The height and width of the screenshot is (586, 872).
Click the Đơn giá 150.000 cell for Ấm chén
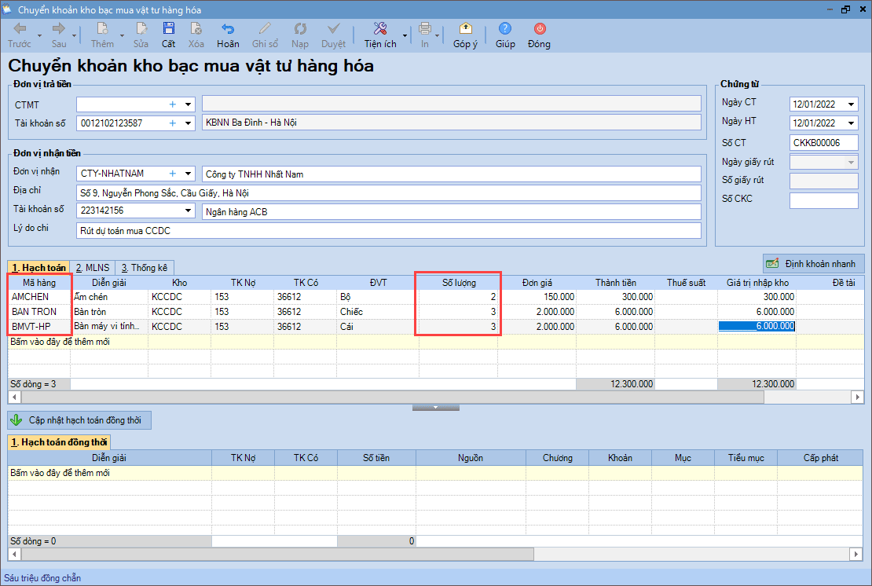click(537, 297)
